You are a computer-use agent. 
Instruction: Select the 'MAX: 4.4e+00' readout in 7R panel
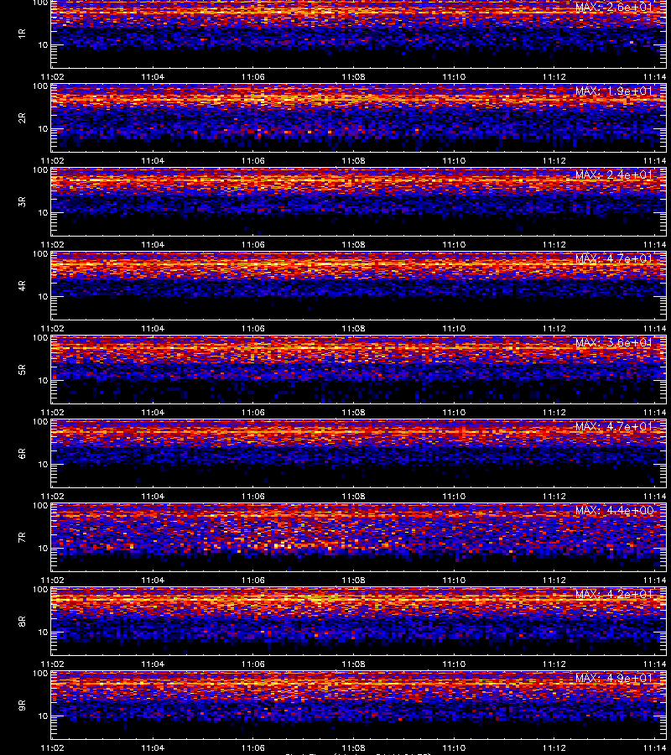pos(614,510)
